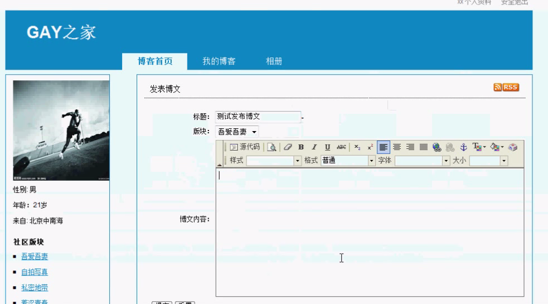The height and width of the screenshot is (304, 548).
Task: Apply superscript formatting
Action: 370,147
